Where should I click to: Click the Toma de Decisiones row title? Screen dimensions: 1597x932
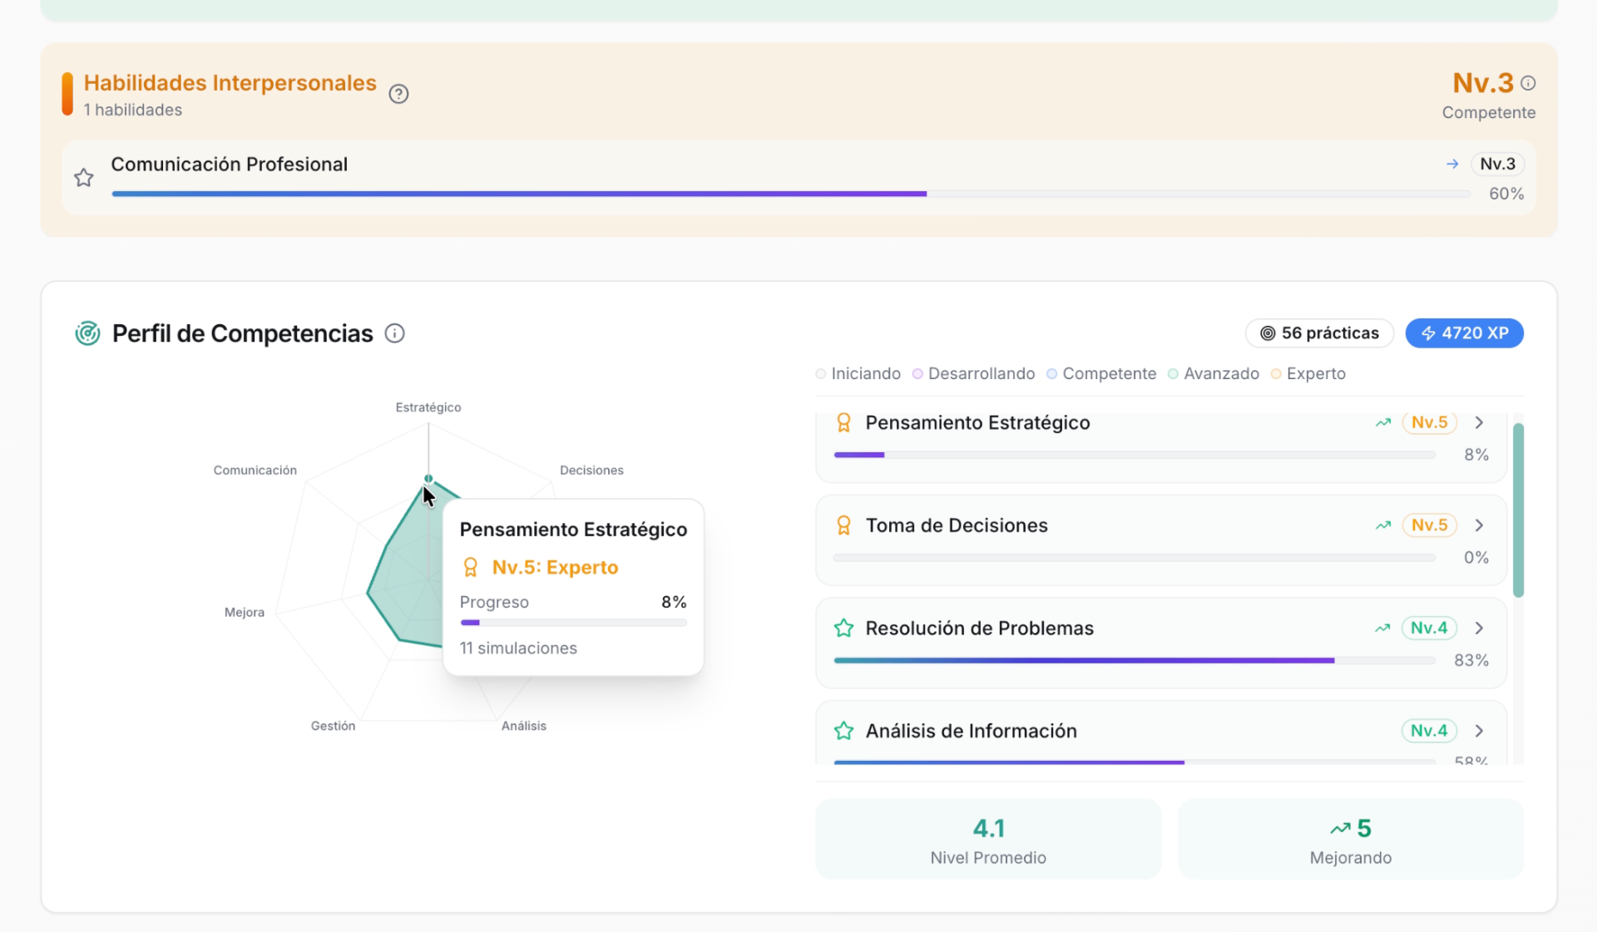point(957,525)
